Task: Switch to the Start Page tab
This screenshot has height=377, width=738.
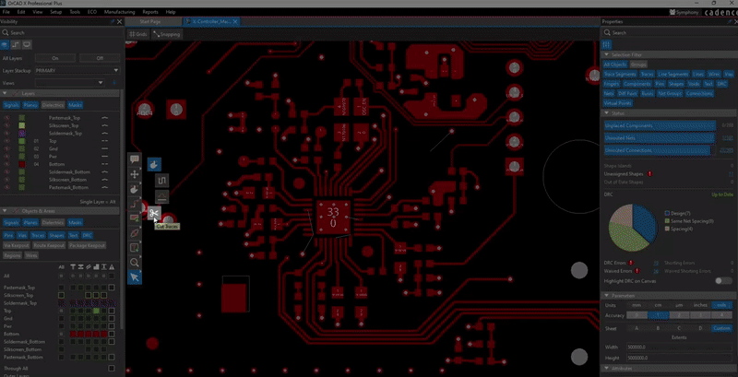Action: click(149, 21)
